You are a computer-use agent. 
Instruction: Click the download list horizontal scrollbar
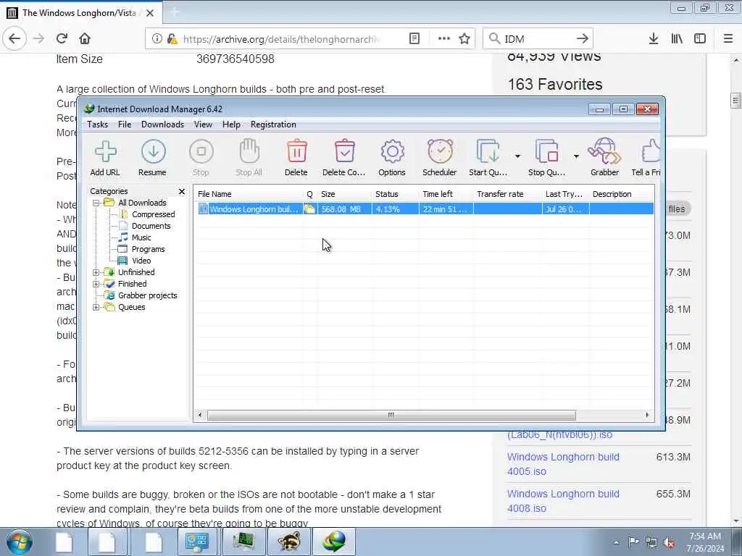tap(391, 415)
